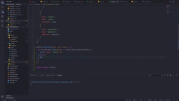Click Prettier in the status bar
The image size is (179, 101).
[x=161, y=100]
